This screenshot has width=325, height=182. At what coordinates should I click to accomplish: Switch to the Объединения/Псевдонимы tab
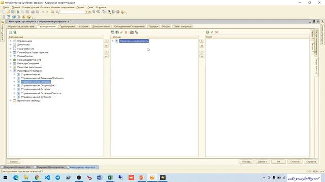click(x=129, y=27)
